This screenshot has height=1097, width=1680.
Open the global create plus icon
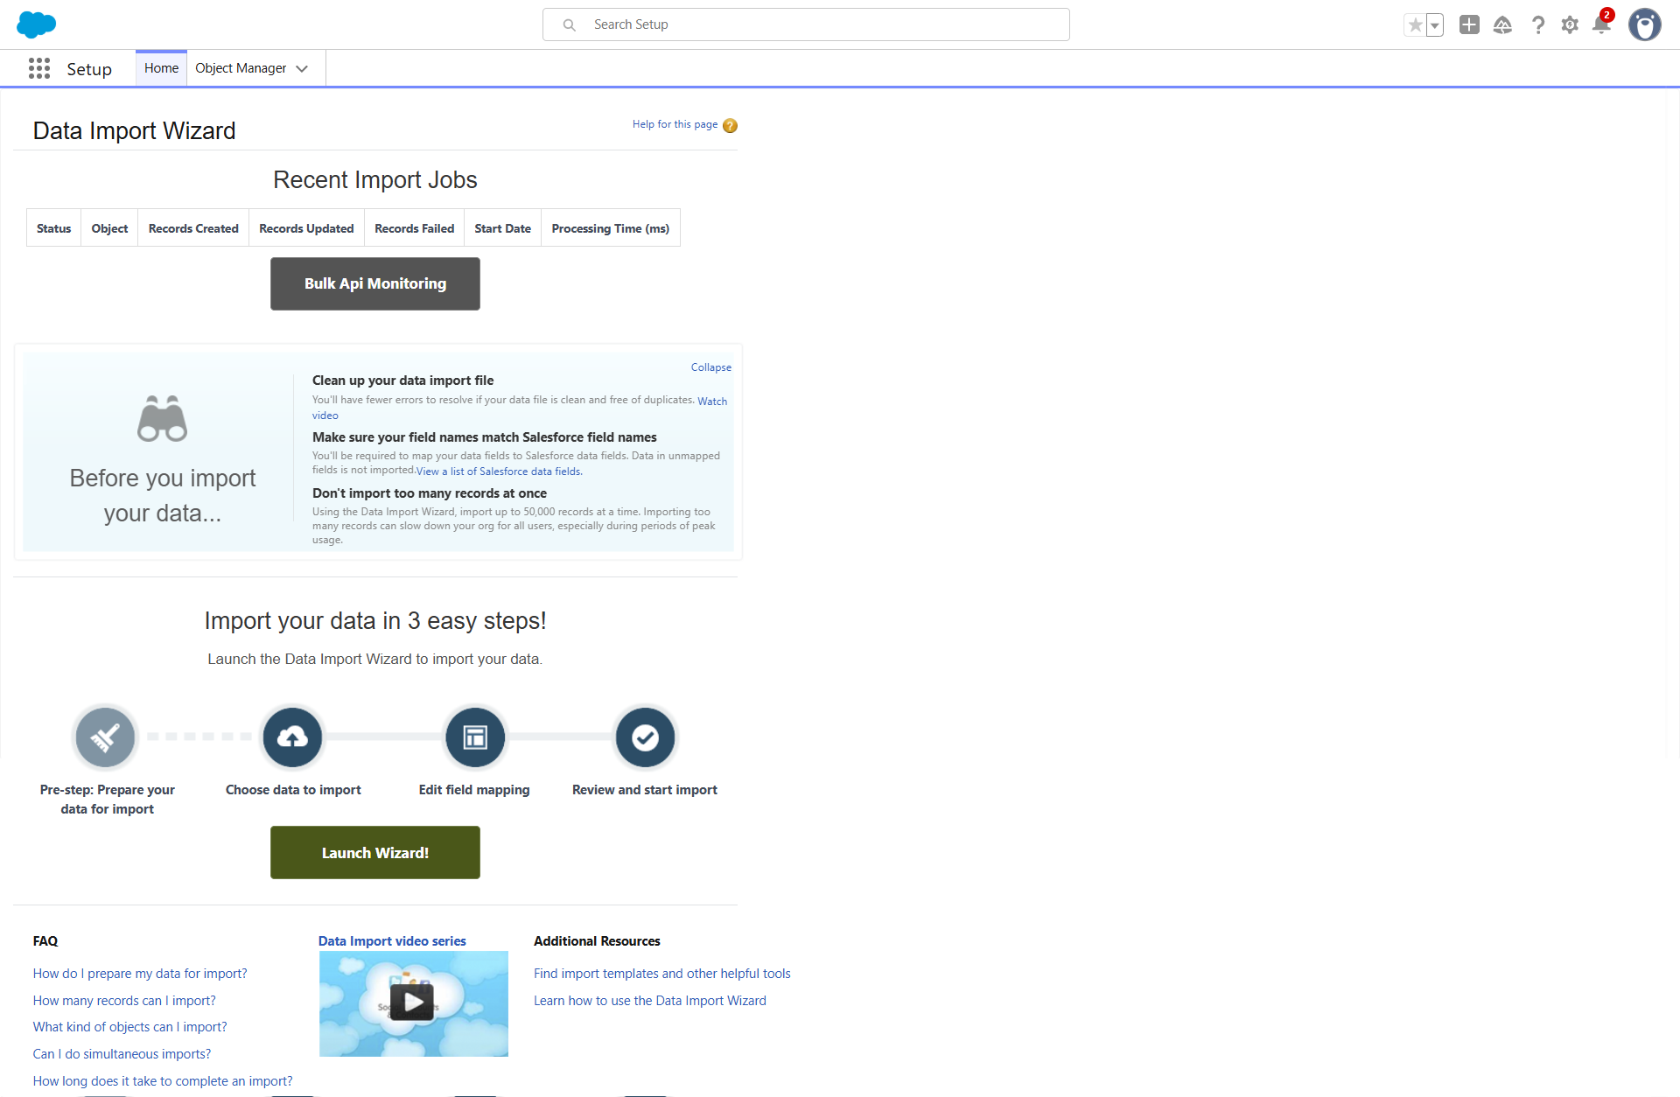[1469, 24]
